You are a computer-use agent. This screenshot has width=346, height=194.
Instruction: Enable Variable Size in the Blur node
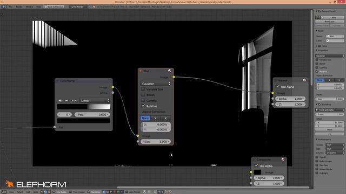(x=143, y=89)
